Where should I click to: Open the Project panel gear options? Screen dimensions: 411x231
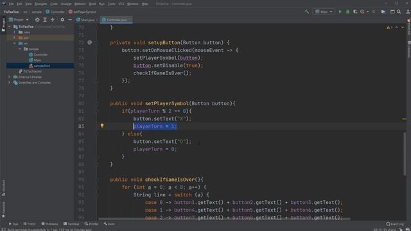click(x=62, y=20)
